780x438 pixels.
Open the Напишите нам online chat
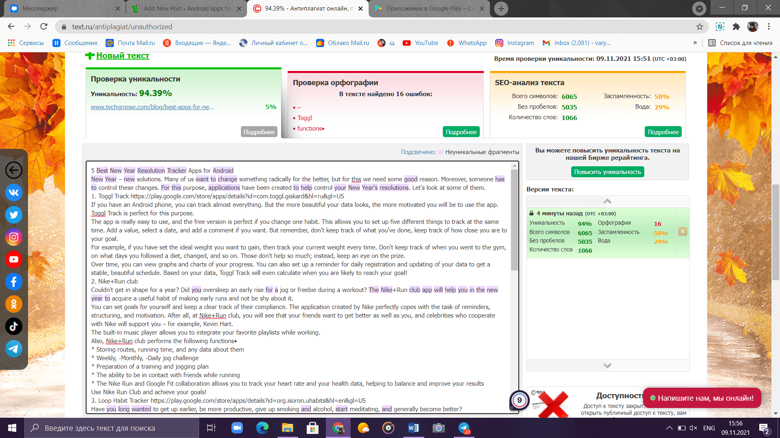click(x=702, y=398)
